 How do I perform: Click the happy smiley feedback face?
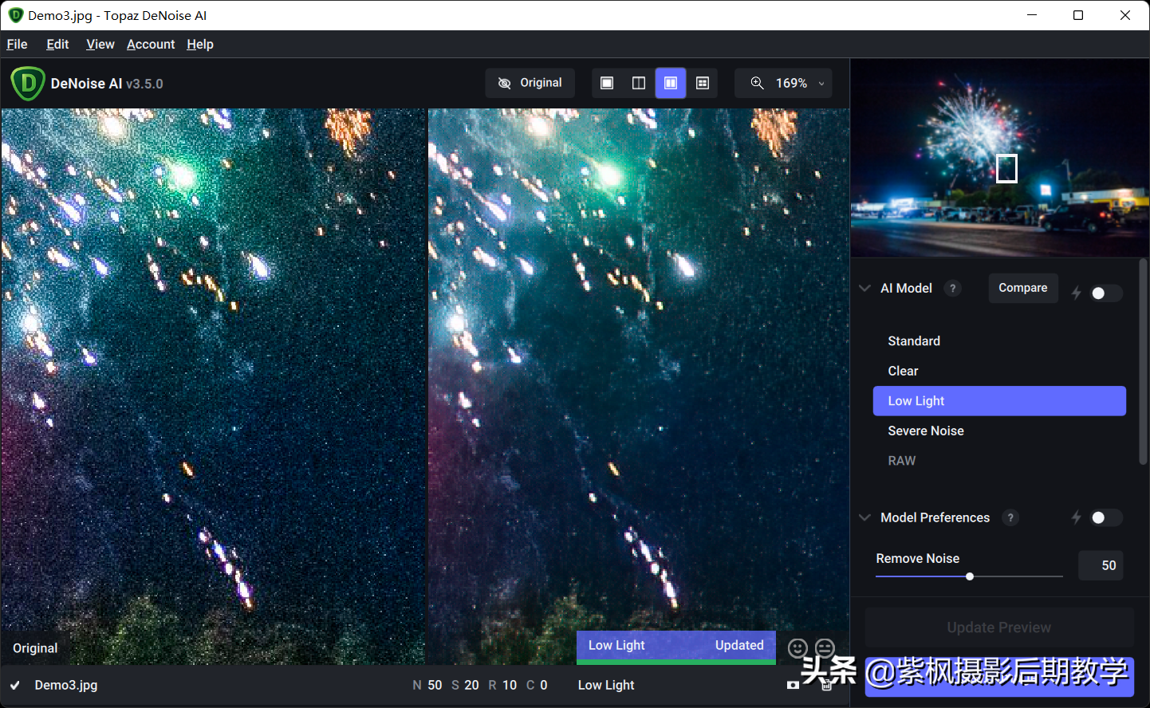coord(798,648)
